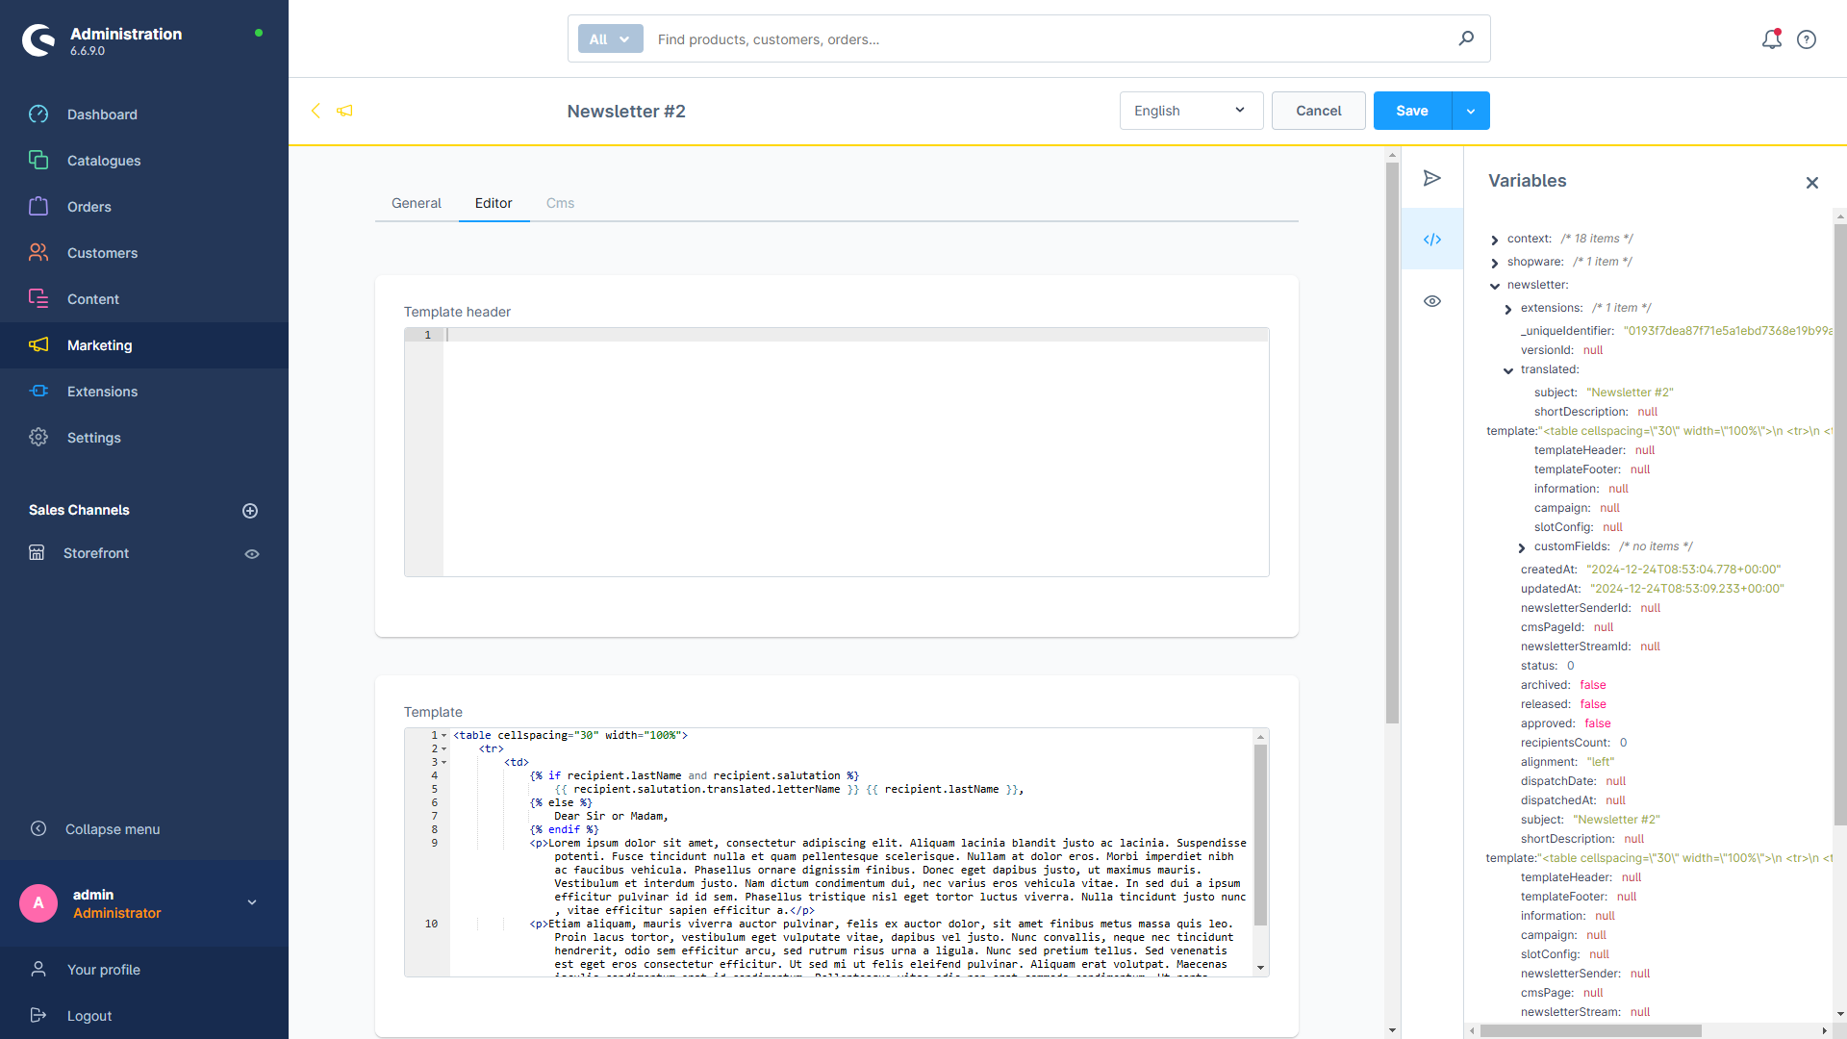
Task: Open the Dashboard section
Action: 102,114
